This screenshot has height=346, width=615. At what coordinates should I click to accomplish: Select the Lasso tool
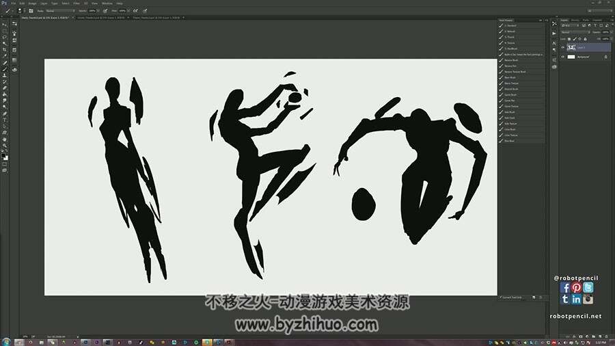pyautogui.click(x=5, y=37)
